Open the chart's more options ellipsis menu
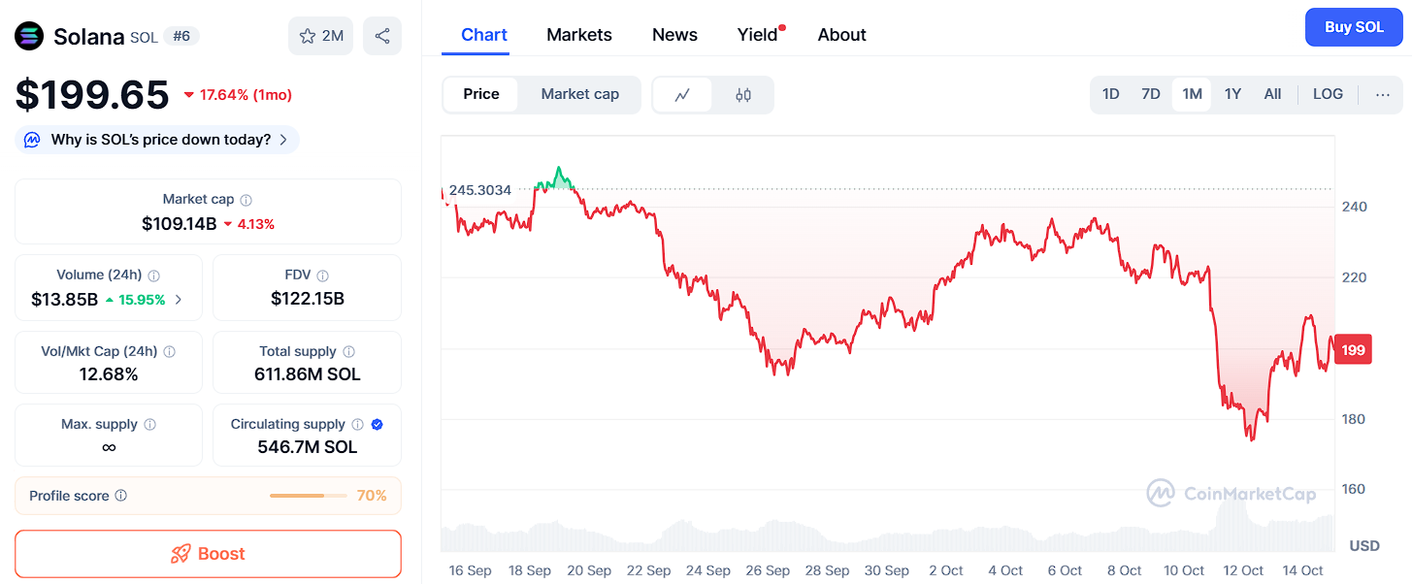This screenshot has width=1412, height=584. (x=1383, y=94)
